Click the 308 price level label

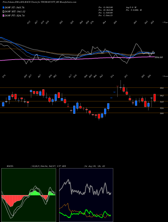point(162,113)
